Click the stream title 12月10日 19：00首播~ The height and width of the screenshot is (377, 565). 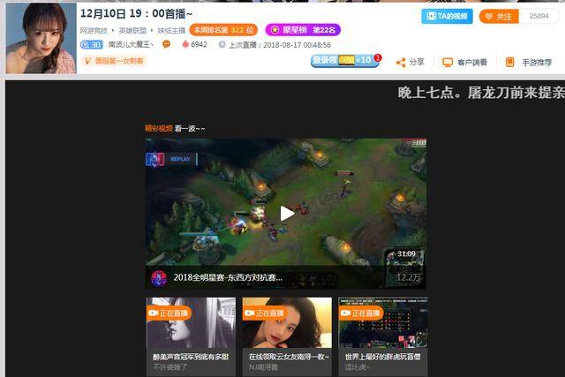pyautogui.click(x=136, y=14)
